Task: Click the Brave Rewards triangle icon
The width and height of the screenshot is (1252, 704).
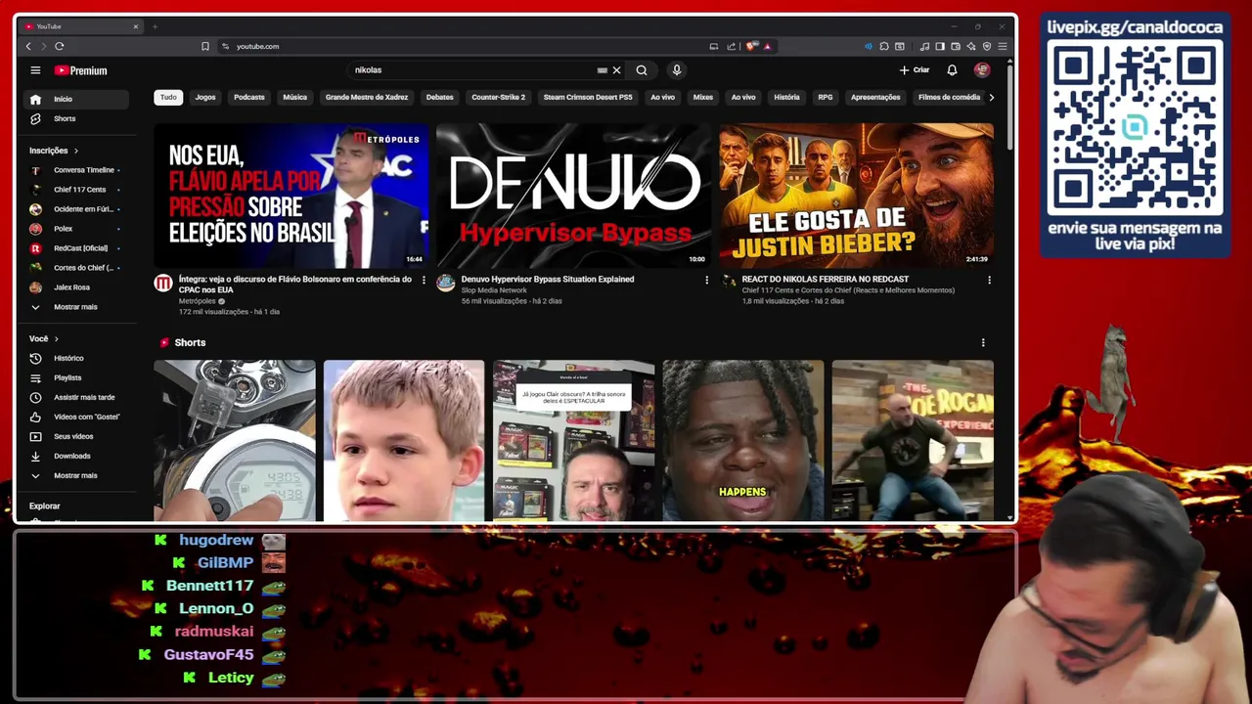Action: 768,46
